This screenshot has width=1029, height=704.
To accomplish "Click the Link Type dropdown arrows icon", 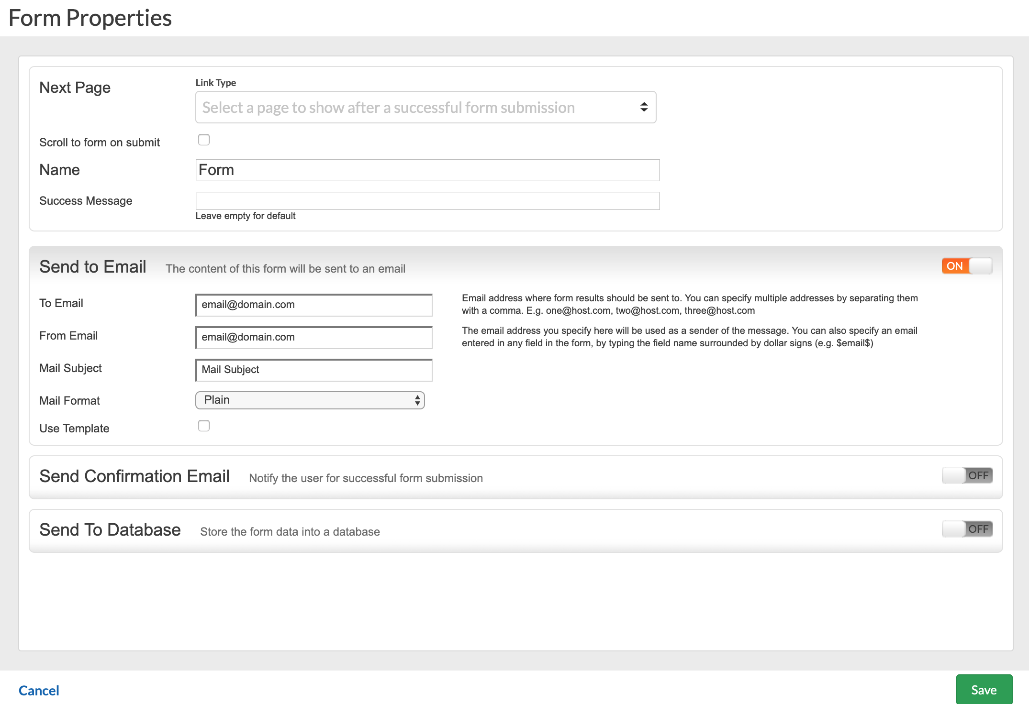I will [x=644, y=108].
